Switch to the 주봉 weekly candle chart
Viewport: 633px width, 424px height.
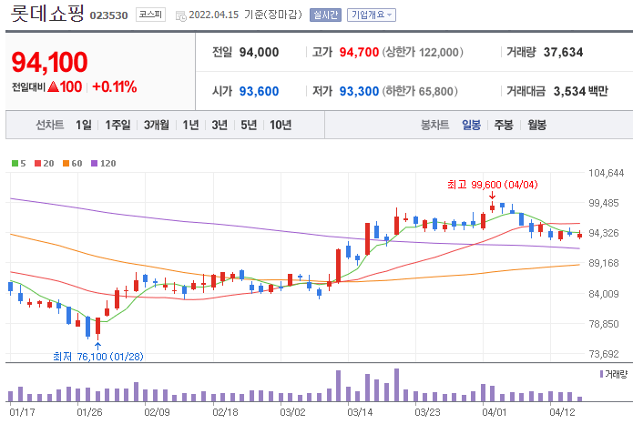pyautogui.click(x=504, y=125)
